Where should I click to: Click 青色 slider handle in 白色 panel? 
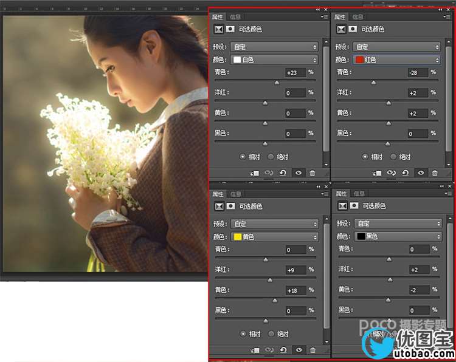click(x=277, y=83)
